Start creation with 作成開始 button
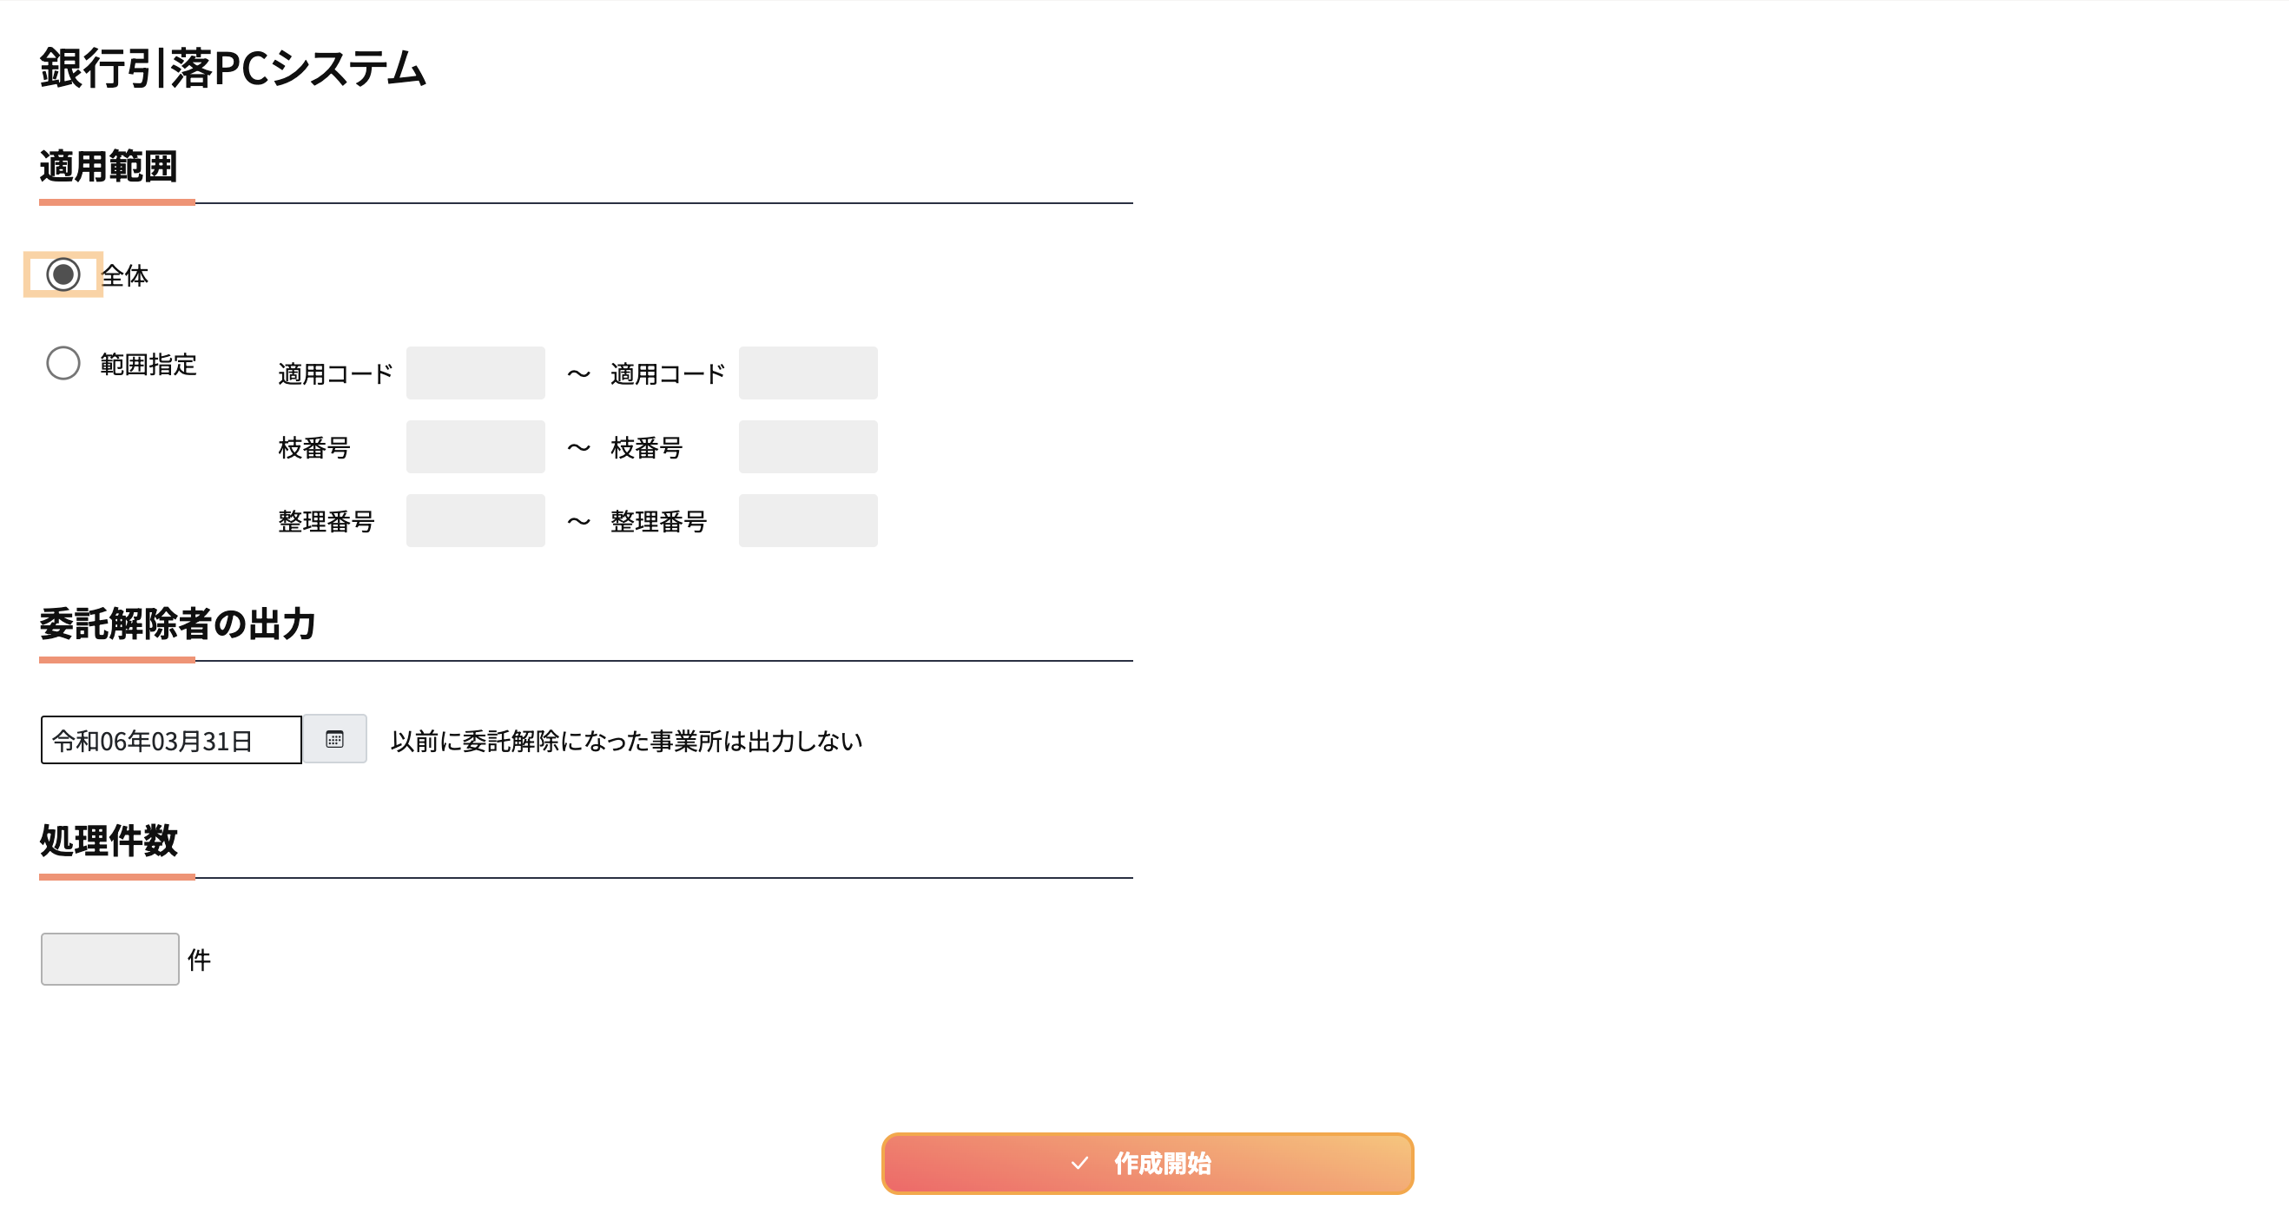 pyautogui.click(x=1147, y=1163)
